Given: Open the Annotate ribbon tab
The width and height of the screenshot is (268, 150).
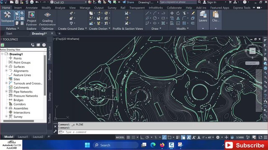Looking at the screenshot, I should (32, 7).
